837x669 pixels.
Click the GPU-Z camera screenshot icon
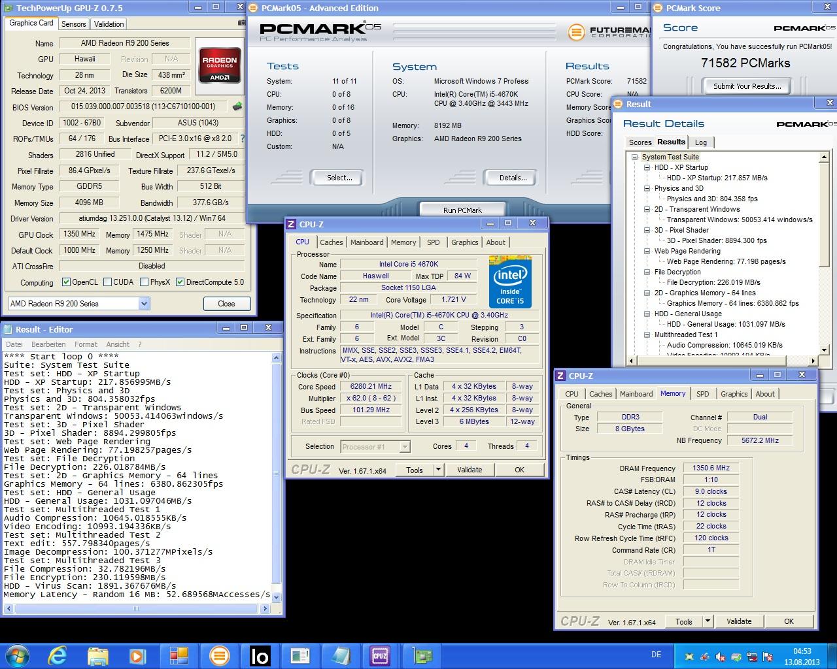click(242, 22)
